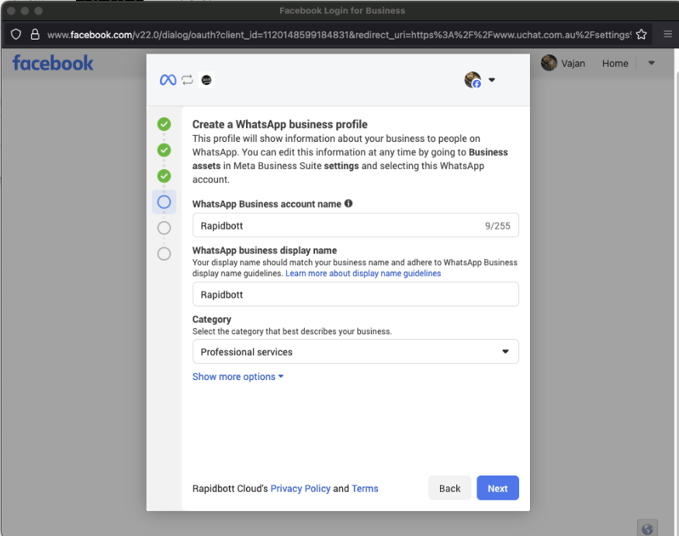Click the padlock site security icon

coord(34,35)
